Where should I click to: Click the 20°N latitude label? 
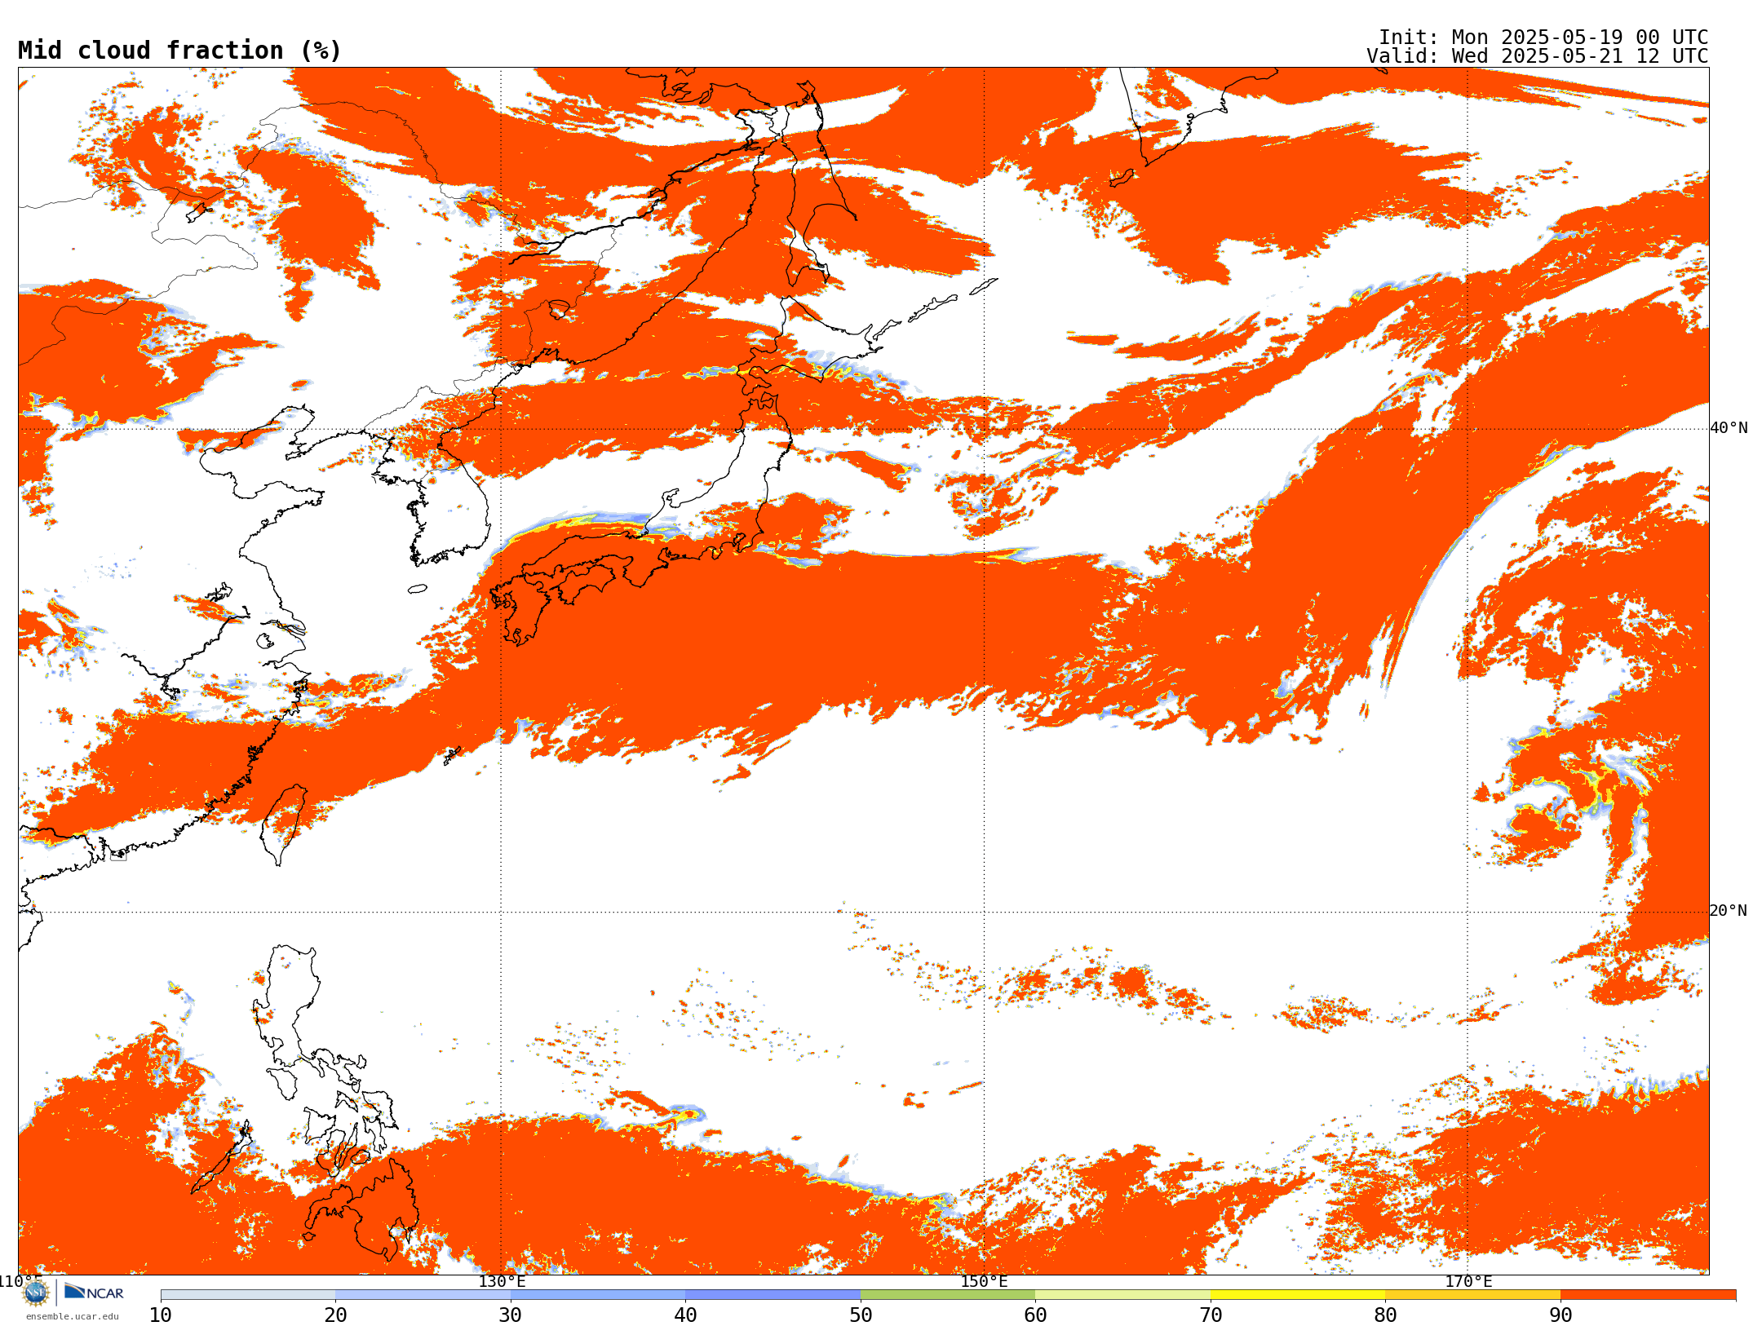pyautogui.click(x=1729, y=911)
